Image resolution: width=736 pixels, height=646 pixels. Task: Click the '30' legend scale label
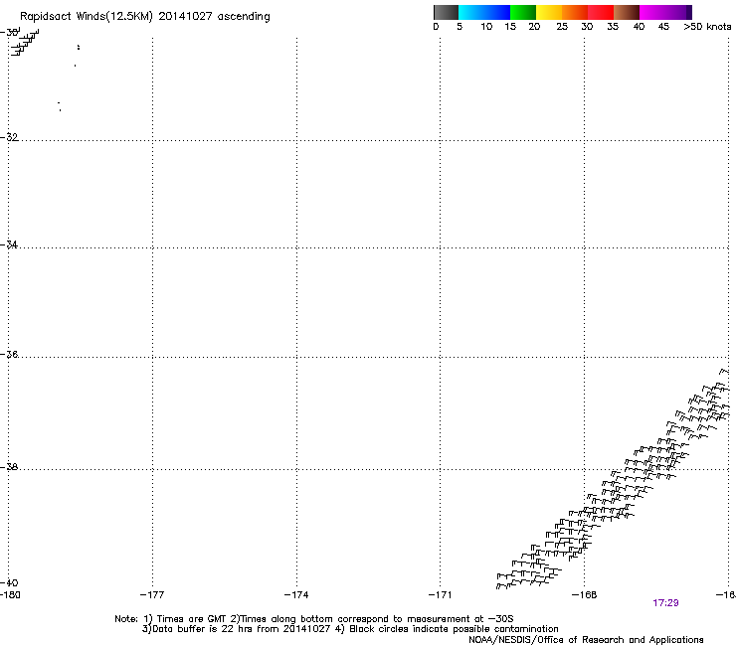(x=587, y=27)
